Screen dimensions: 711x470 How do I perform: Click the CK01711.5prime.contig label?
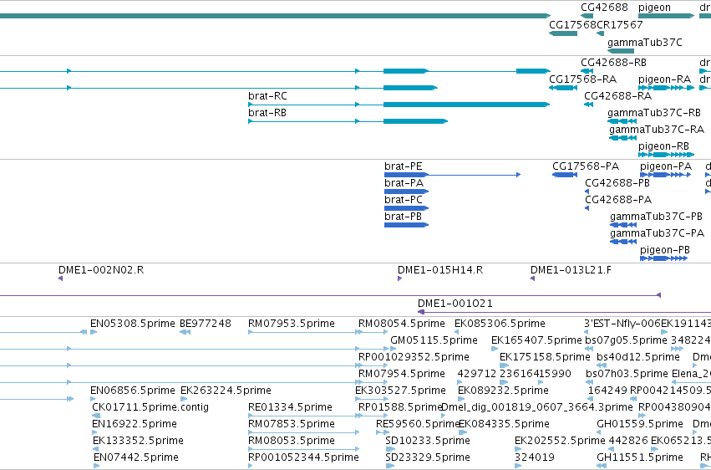[150, 408]
